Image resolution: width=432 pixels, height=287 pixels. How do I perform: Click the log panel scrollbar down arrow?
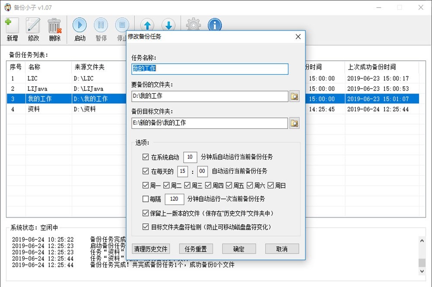coord(422,271)
